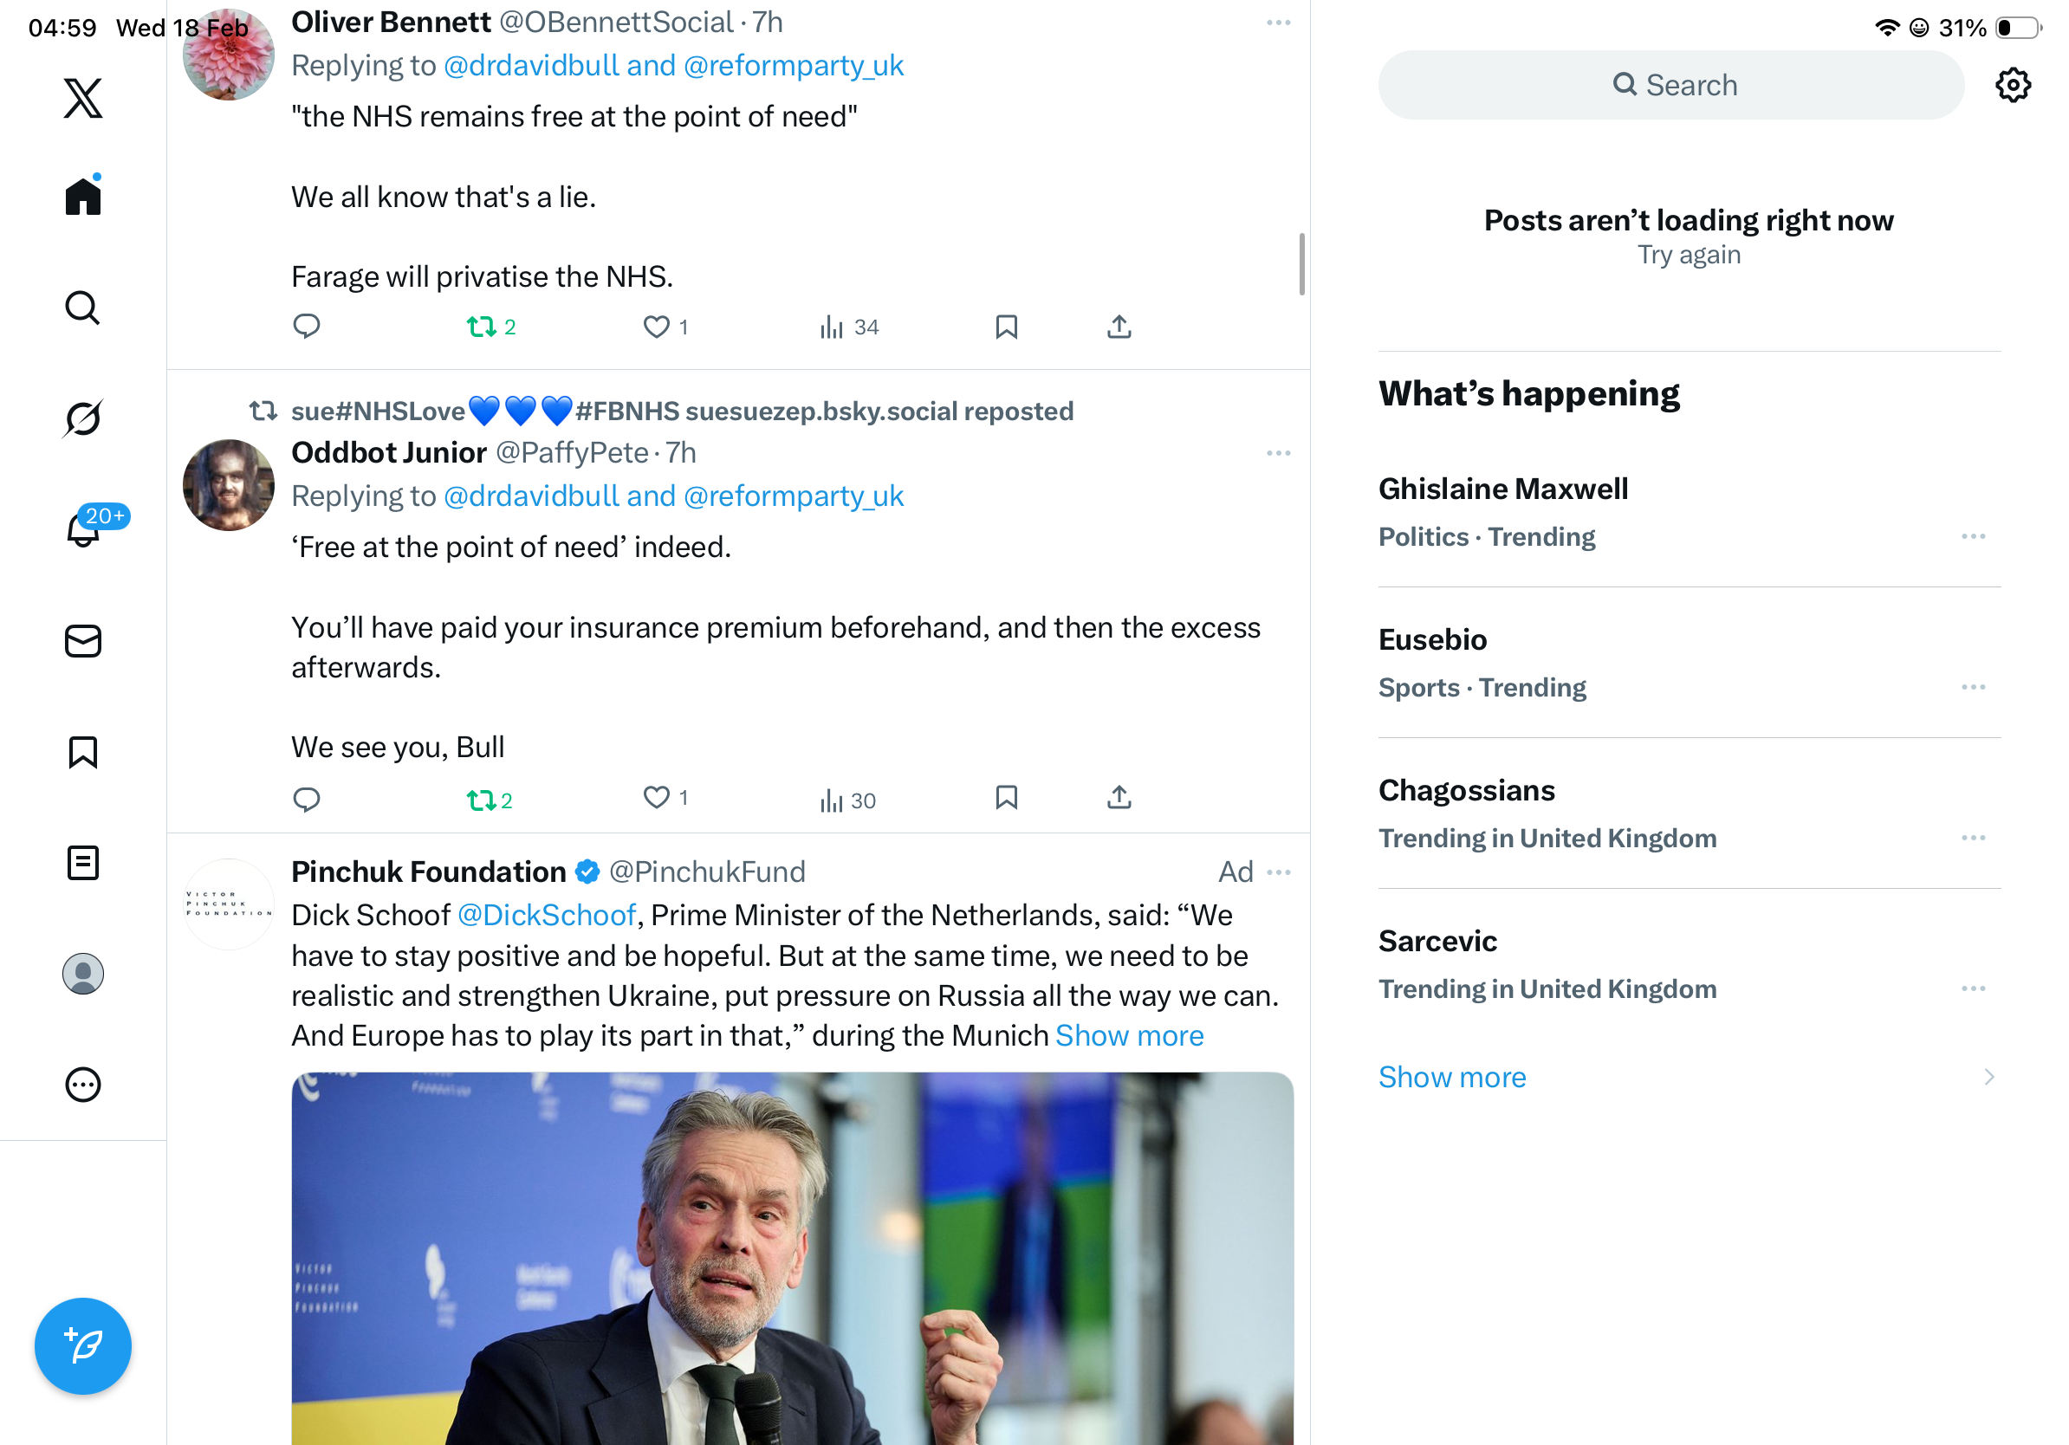The image size is (2069, 1445).
Task: Like Oliver Bennett's post
Action: point(656,326)
